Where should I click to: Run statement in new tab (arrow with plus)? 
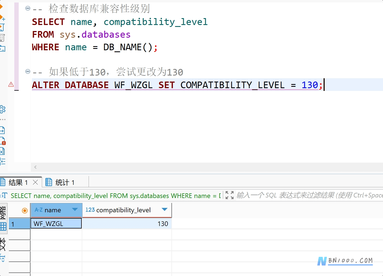click(x=2, y=18)
